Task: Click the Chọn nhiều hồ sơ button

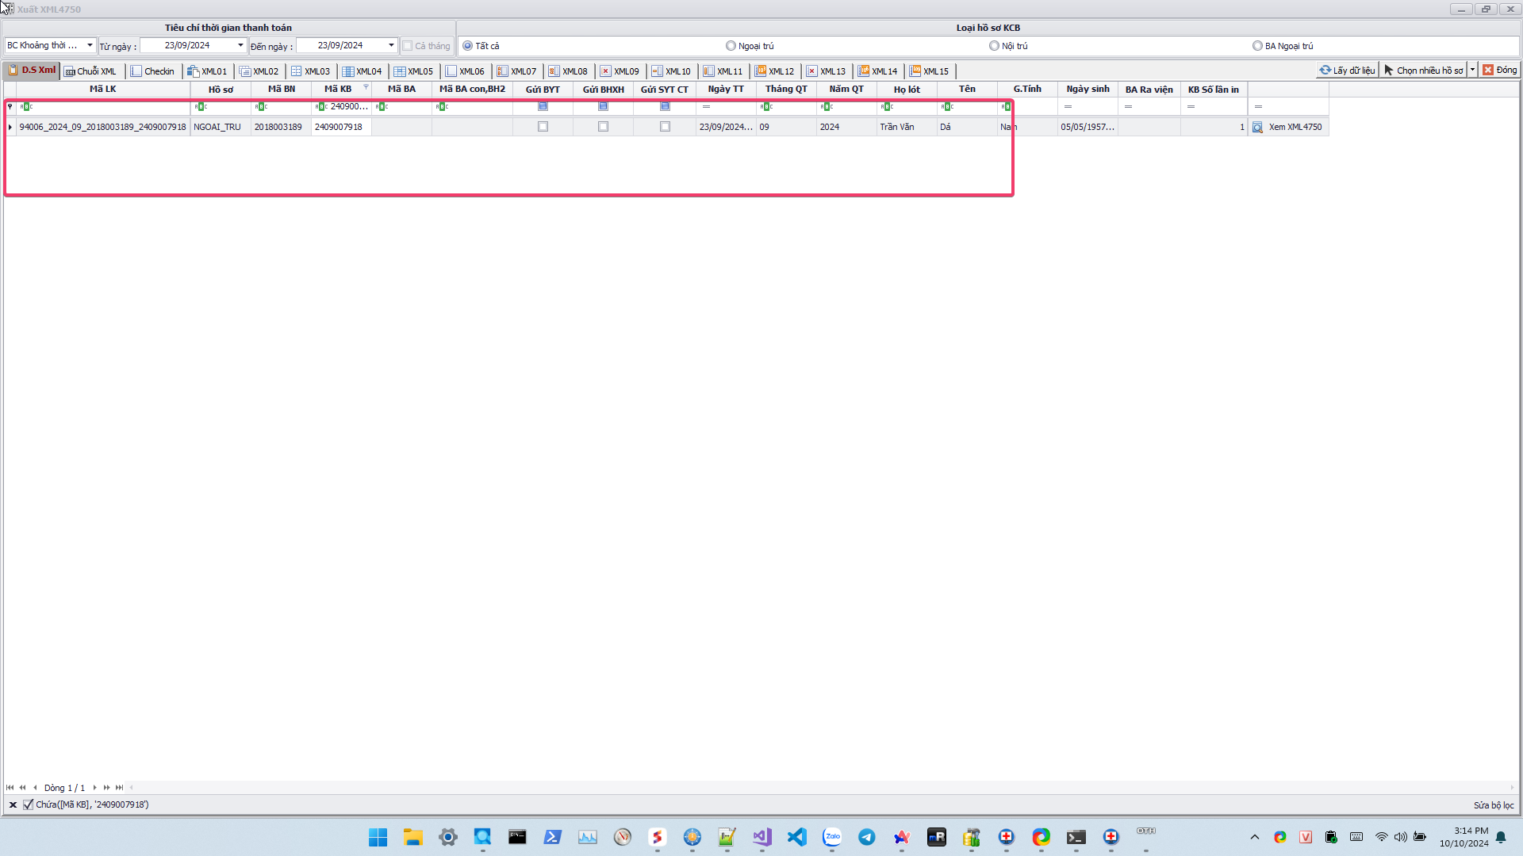Action: (1424, 71)
